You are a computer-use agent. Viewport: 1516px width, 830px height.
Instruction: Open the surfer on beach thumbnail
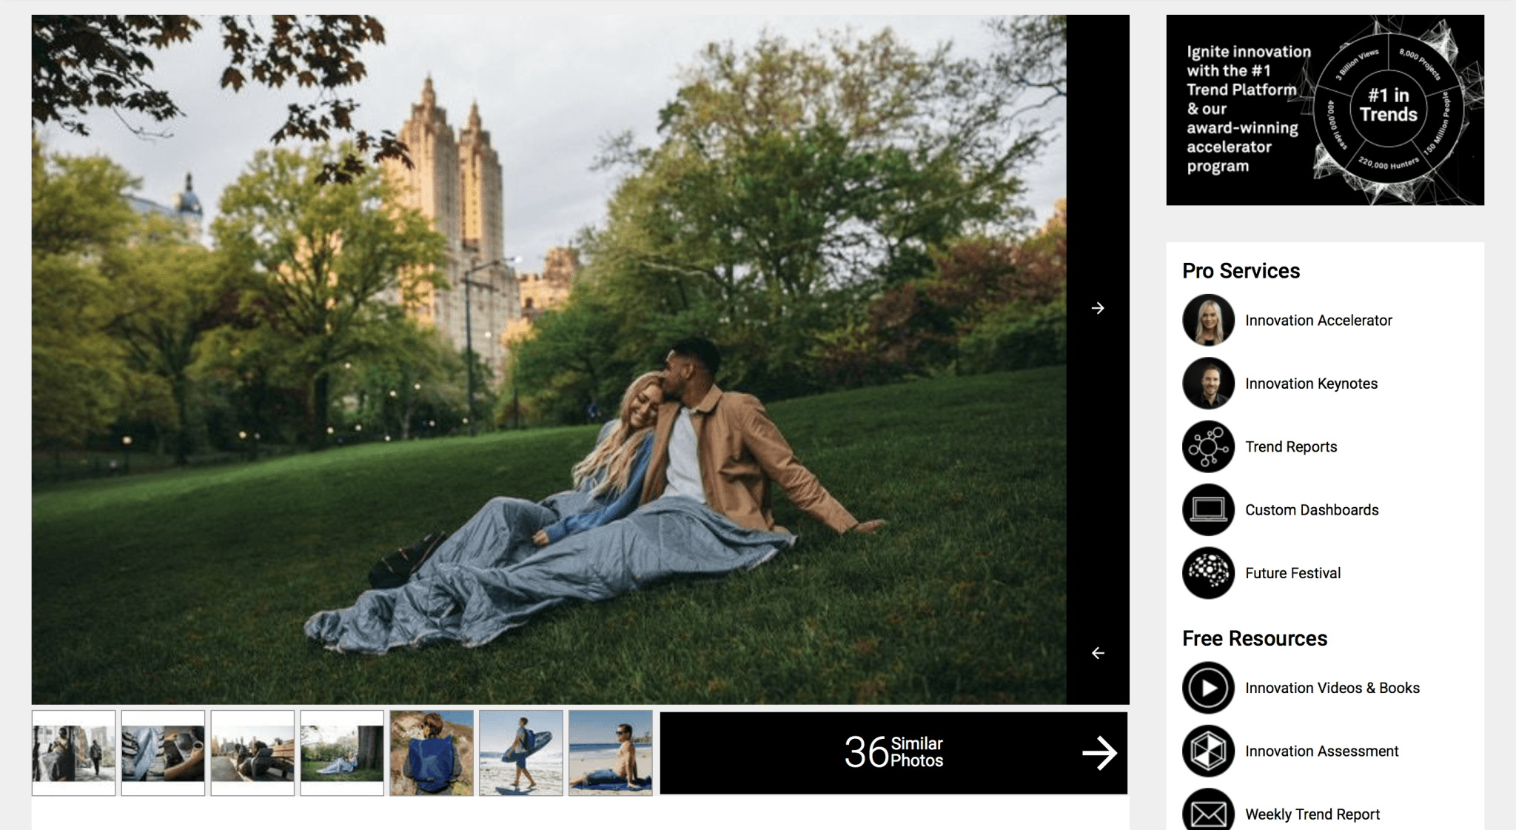[x=521, y=753]
